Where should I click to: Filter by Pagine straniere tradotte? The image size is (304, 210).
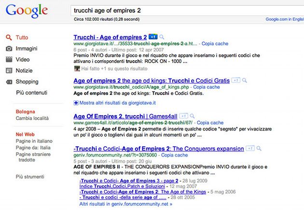pos(33,157)
